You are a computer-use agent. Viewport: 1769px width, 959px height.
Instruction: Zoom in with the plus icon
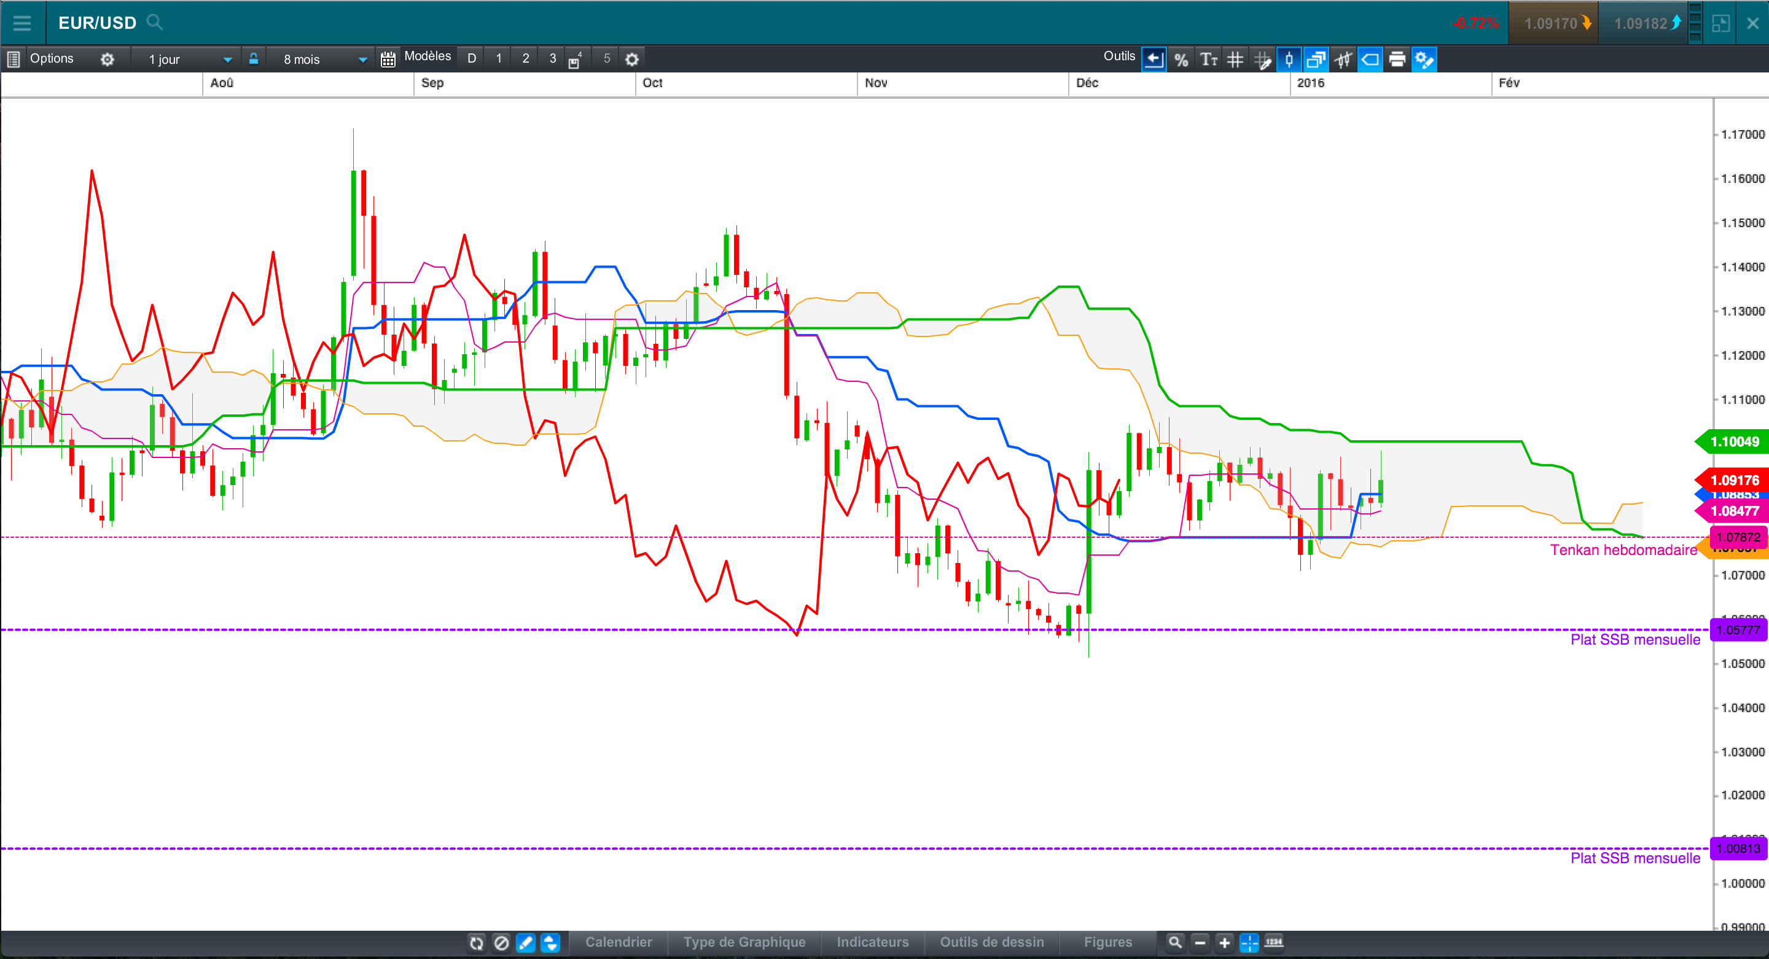pyautogui.click(x=1224, y=942)
